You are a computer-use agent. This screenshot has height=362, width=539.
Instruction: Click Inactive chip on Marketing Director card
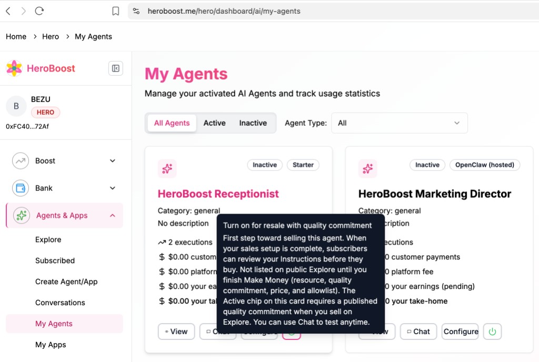(427, 165)
